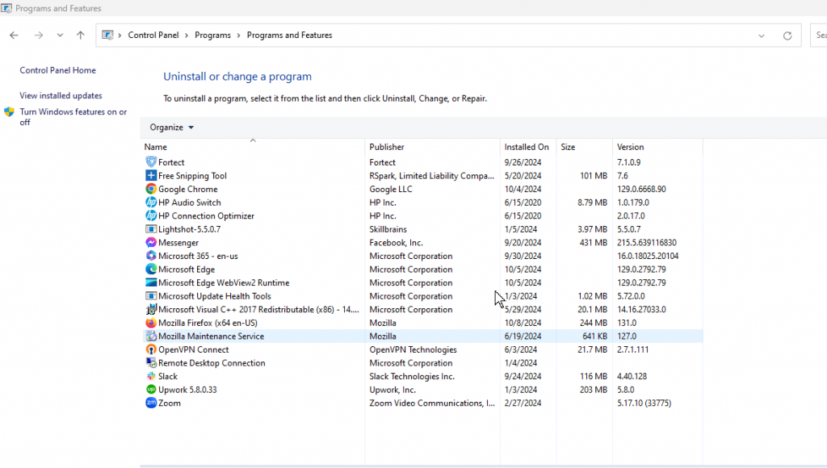The width and height of the screenshot is (827, 468).
Task: Click the OpenVPN Connect icon
Action: pos(150,349)
